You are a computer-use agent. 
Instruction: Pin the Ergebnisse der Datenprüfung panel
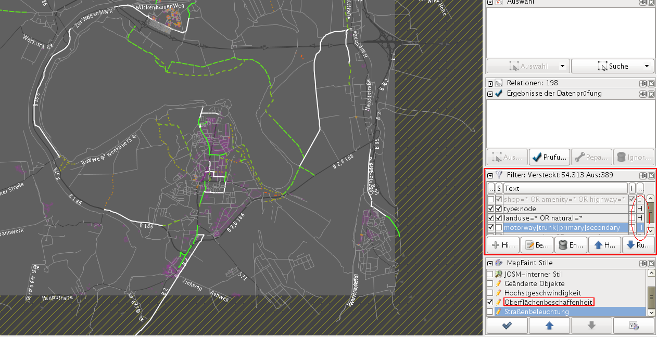643,94
